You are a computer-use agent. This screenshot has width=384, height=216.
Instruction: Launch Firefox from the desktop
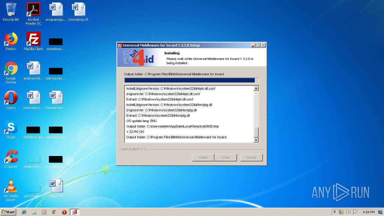click(x=11, y=41)
